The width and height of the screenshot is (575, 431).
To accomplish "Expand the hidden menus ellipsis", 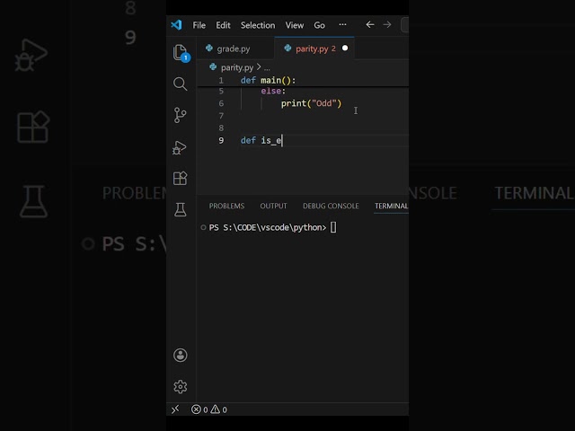I will click(342, 24).
